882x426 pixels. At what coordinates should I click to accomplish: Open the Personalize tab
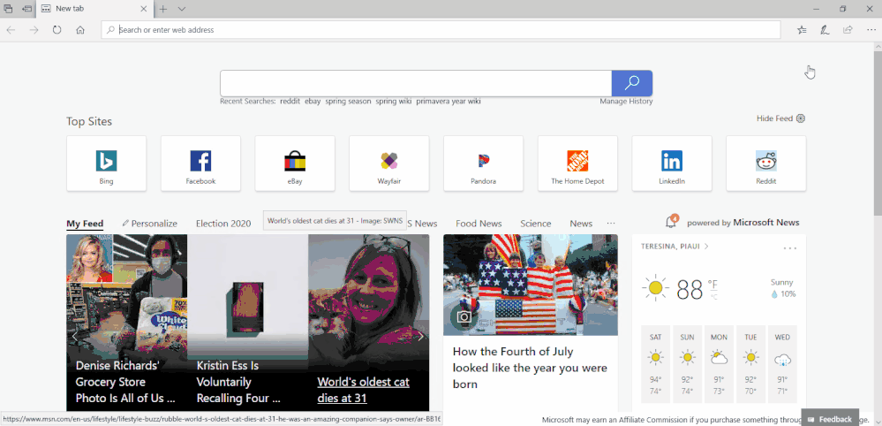coord(149,224)
